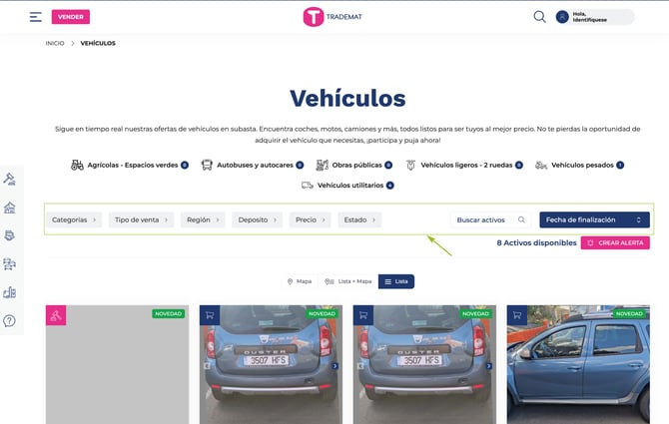Open the user account avatar icon
The image size is (669, 424).
click(x=562, y=17)
